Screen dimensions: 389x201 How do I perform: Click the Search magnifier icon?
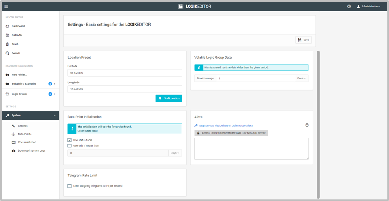tap(7, 53)
